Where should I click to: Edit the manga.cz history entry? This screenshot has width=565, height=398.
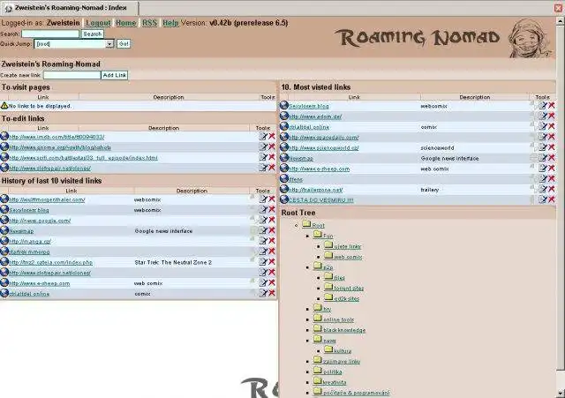[263, 241]
